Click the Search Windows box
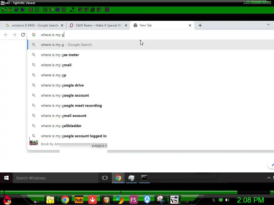This screenshot has width=274, height=205. coord(56,178)
